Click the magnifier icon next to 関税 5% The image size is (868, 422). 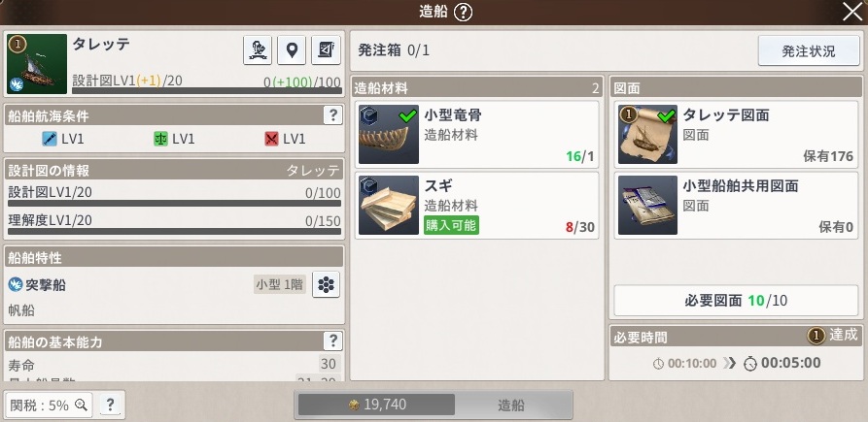(81, 405)
